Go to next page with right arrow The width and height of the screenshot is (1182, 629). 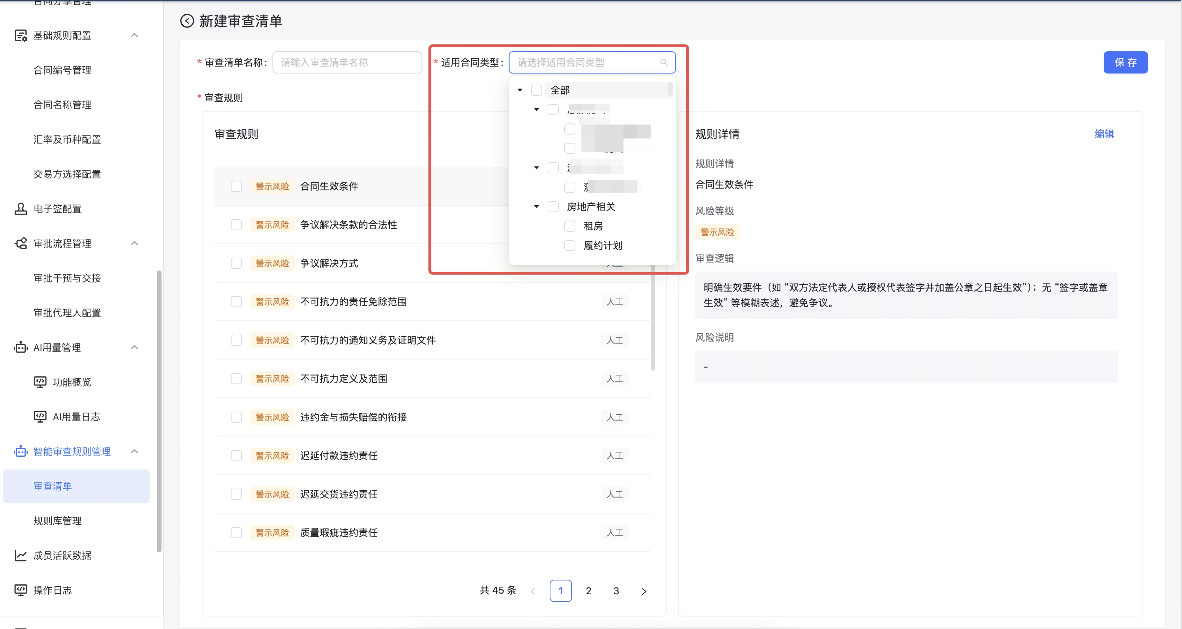click(x=644, y=591)
